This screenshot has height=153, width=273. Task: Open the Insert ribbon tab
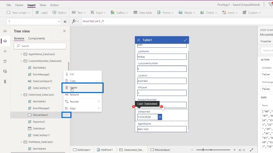pos(31,5)
